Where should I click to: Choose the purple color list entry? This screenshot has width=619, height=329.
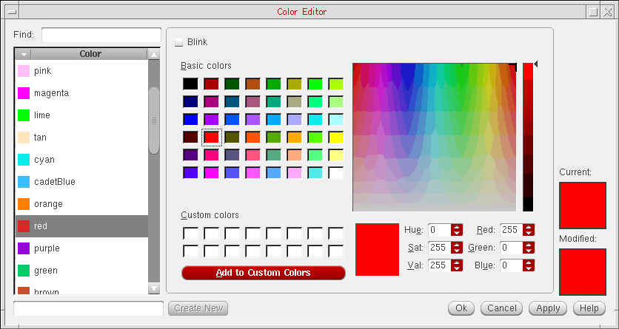(x=46, y=248)
